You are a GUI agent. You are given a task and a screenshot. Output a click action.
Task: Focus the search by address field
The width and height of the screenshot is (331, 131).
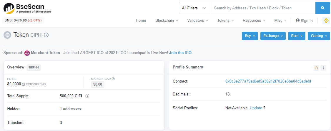tap(263, 8)
